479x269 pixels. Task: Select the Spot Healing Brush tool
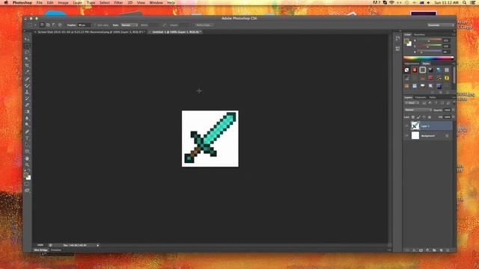click(27, 79)
